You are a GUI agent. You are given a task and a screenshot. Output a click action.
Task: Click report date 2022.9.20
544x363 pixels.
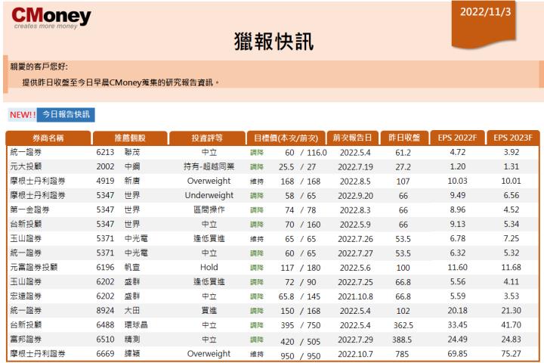click(x=355, y=196)
